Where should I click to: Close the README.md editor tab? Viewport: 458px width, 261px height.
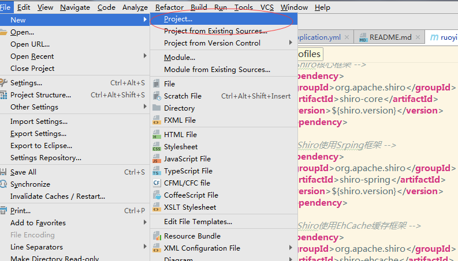(418, 37)
